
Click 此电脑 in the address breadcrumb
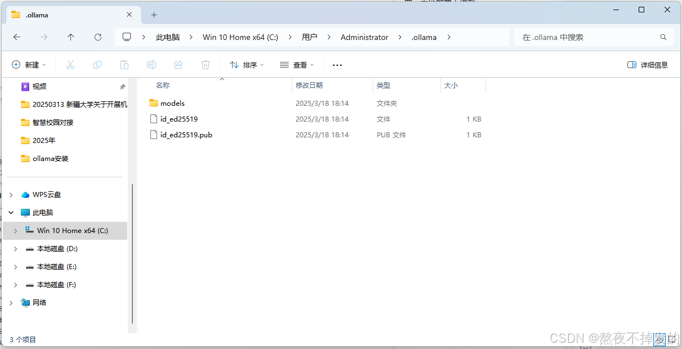168,37
